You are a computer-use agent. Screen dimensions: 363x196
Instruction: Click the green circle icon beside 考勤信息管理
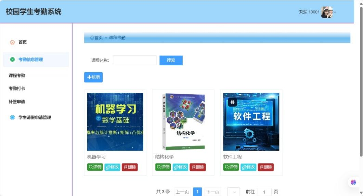(x=13, y=60)
